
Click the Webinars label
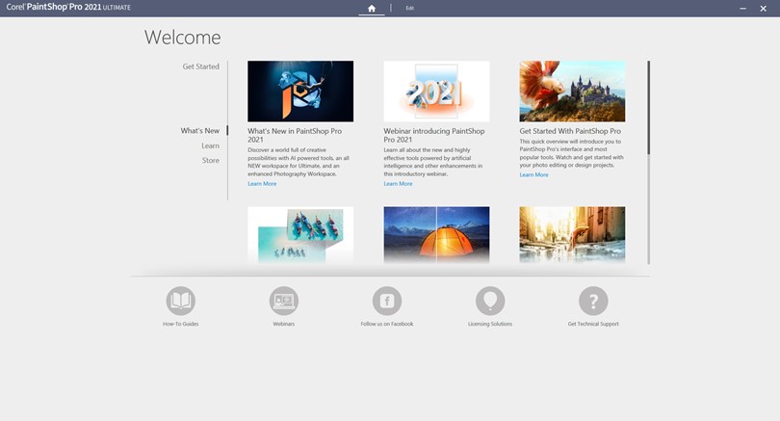(283, 324)
